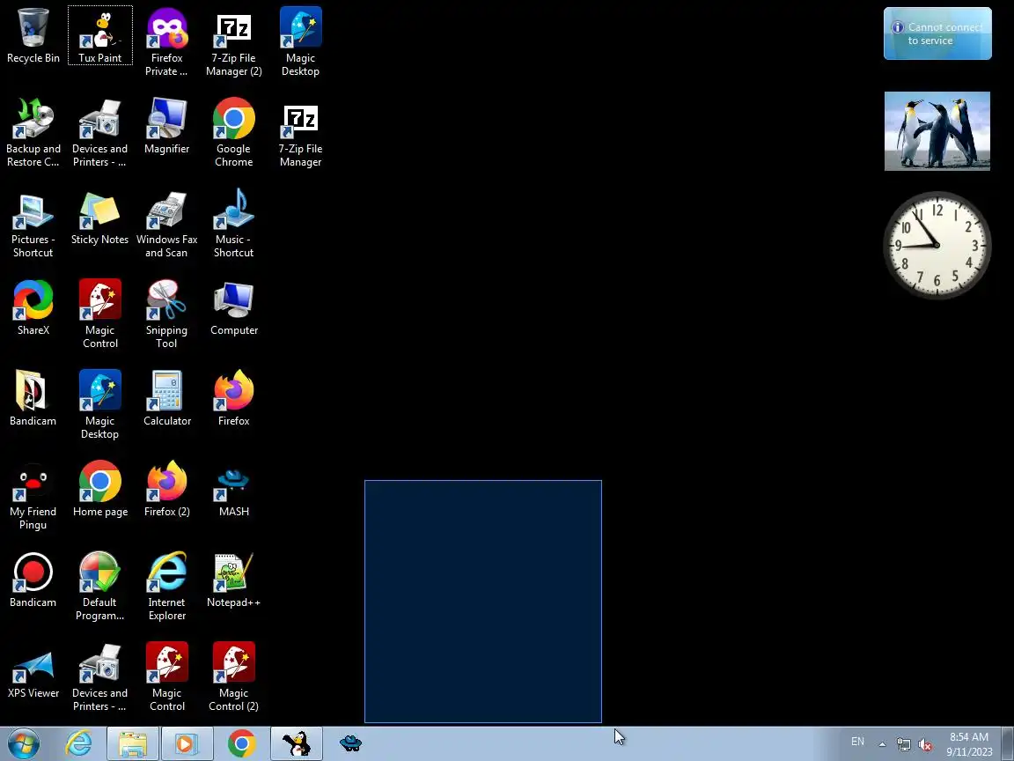Launch Tux Paint from the desktop
This screenshot has height=761, width=1014.
100,35
